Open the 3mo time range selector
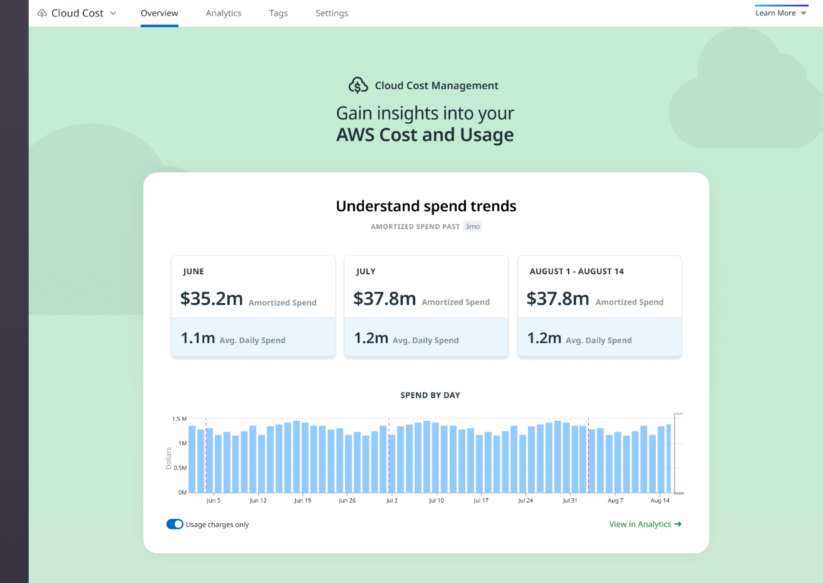The height and width of the screenshot is (583, 823). [472, 226]
